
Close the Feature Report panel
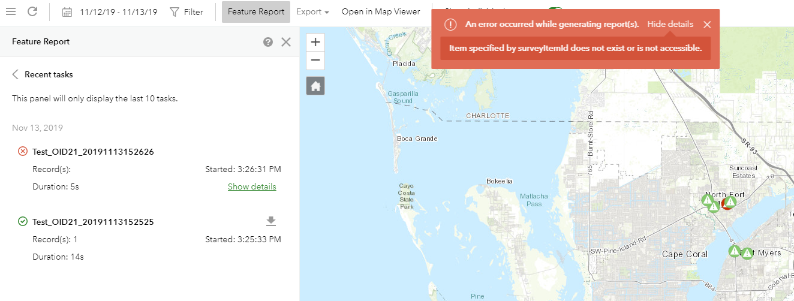[286, 42]
